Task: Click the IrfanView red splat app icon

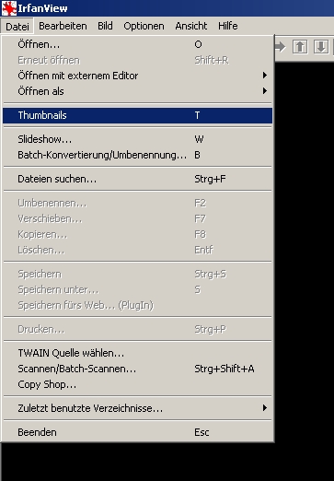Action: click(x=9, y=8)
